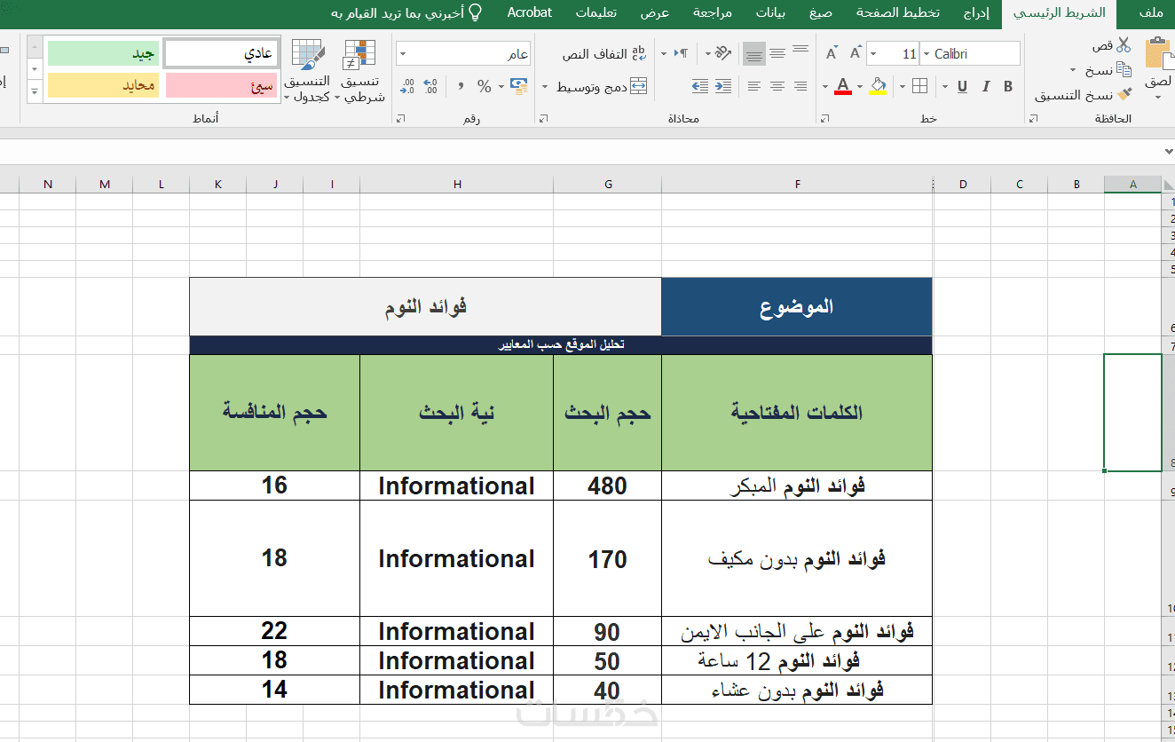
Task: Select column header F
Action: click(x=797, y=184)
